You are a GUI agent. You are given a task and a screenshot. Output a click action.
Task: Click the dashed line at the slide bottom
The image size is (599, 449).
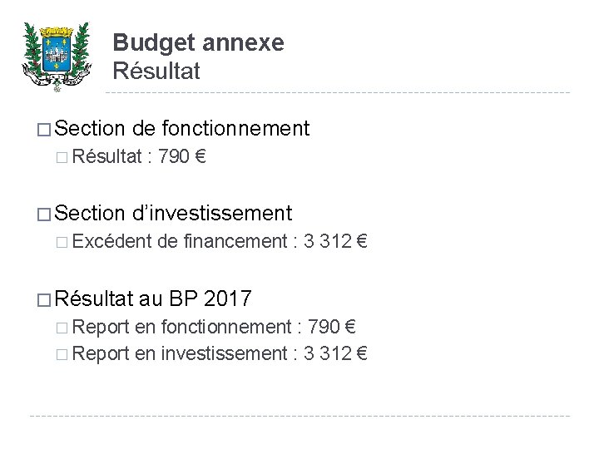point(299,416)
